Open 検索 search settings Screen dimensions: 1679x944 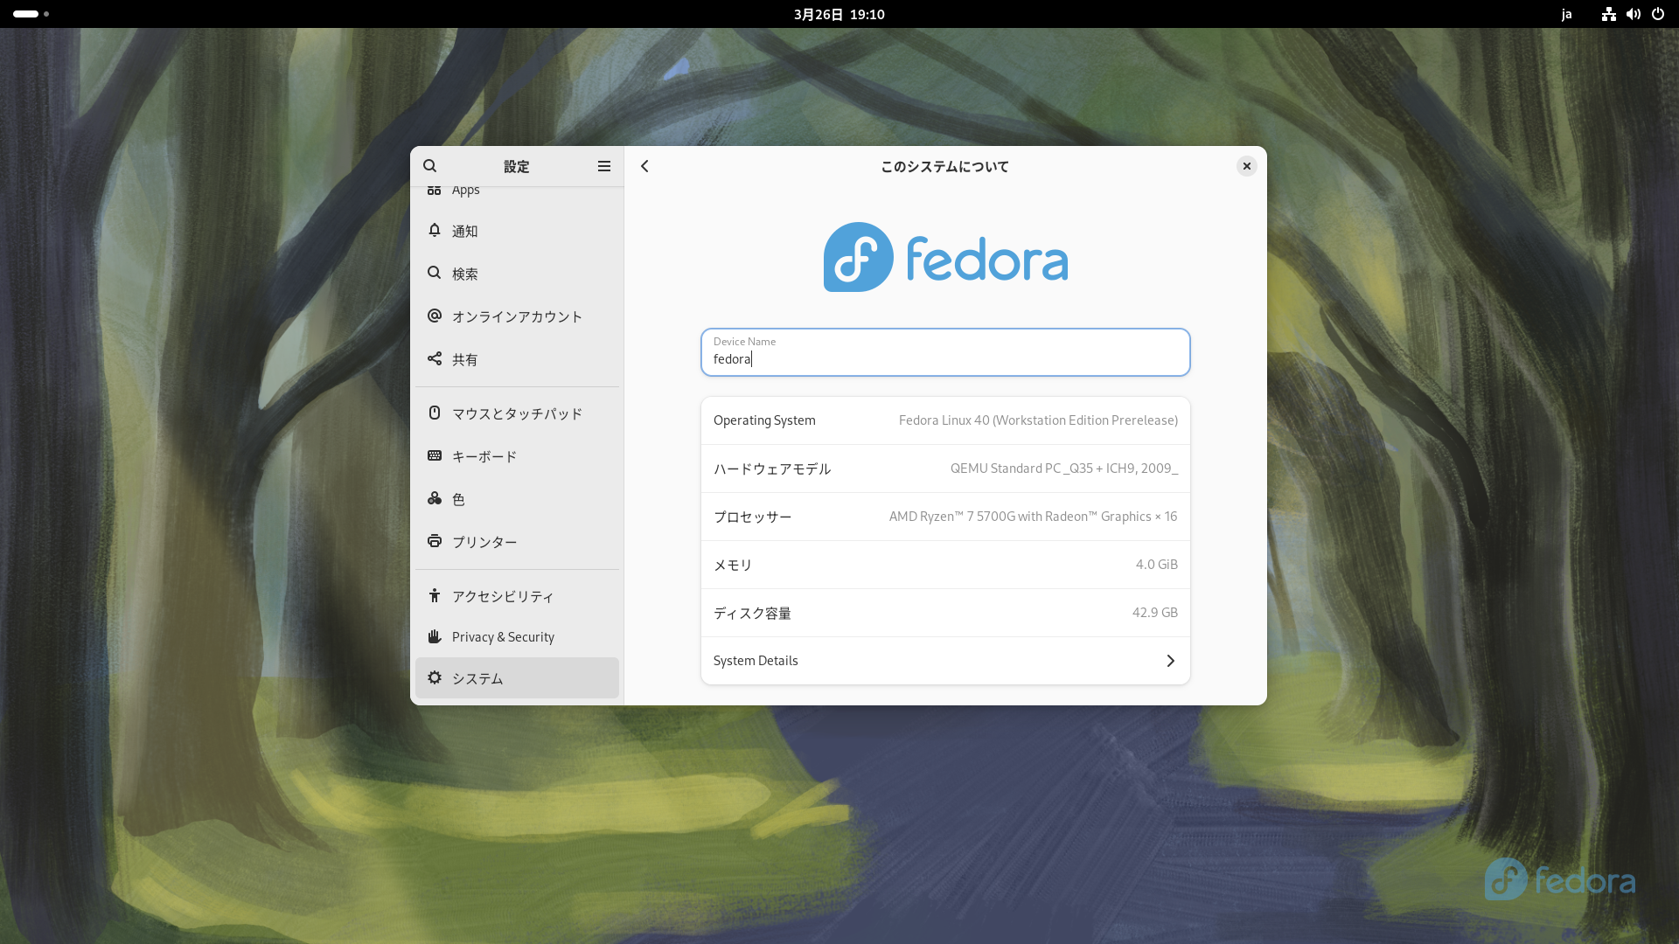[516, 274]
